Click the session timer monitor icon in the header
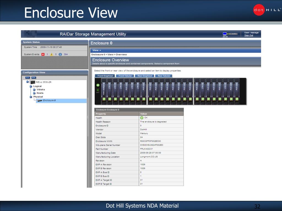 [x=225, y=34]
